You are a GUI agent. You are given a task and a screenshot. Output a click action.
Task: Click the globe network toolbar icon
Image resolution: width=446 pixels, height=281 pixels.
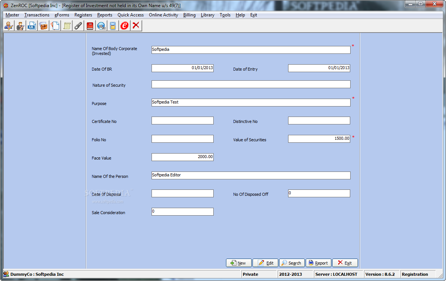[101, 26]
